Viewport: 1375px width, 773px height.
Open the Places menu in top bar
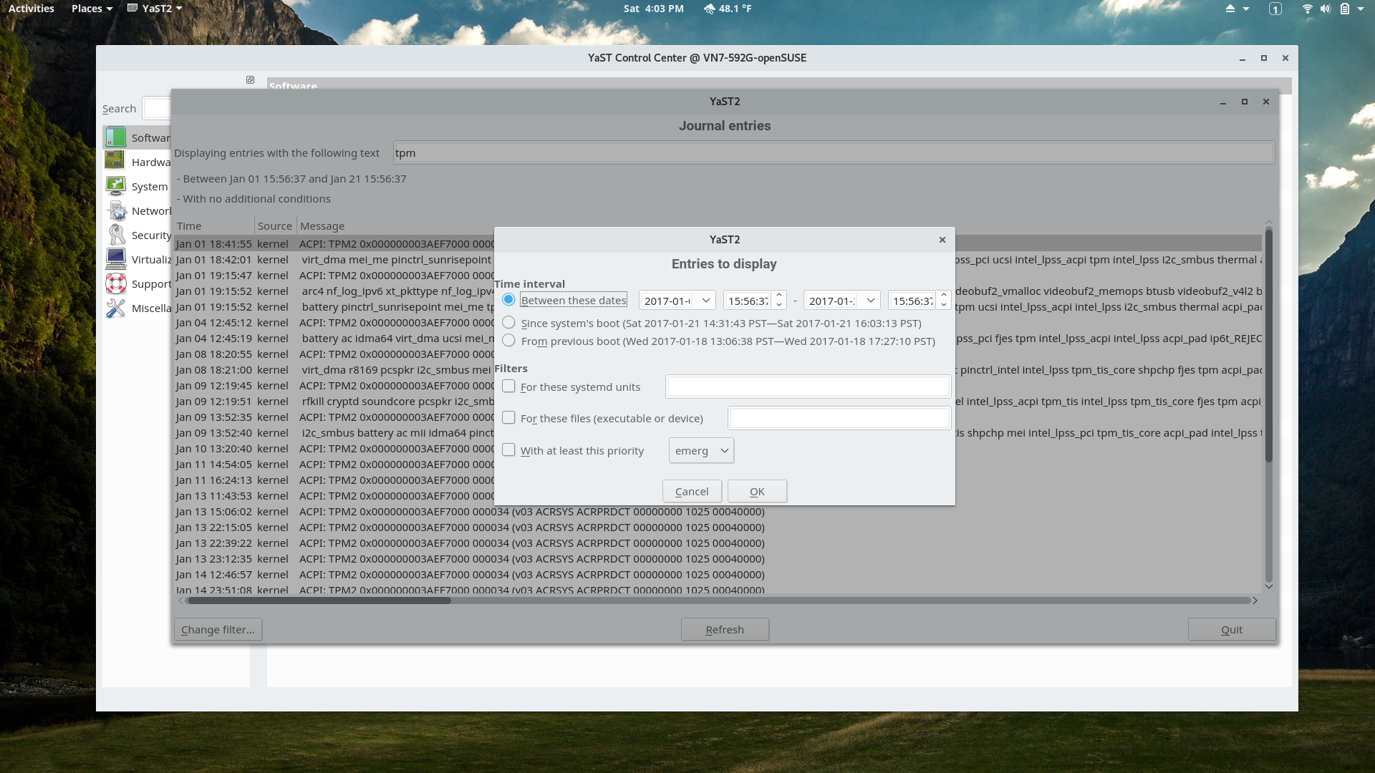(x=92, y=9)
